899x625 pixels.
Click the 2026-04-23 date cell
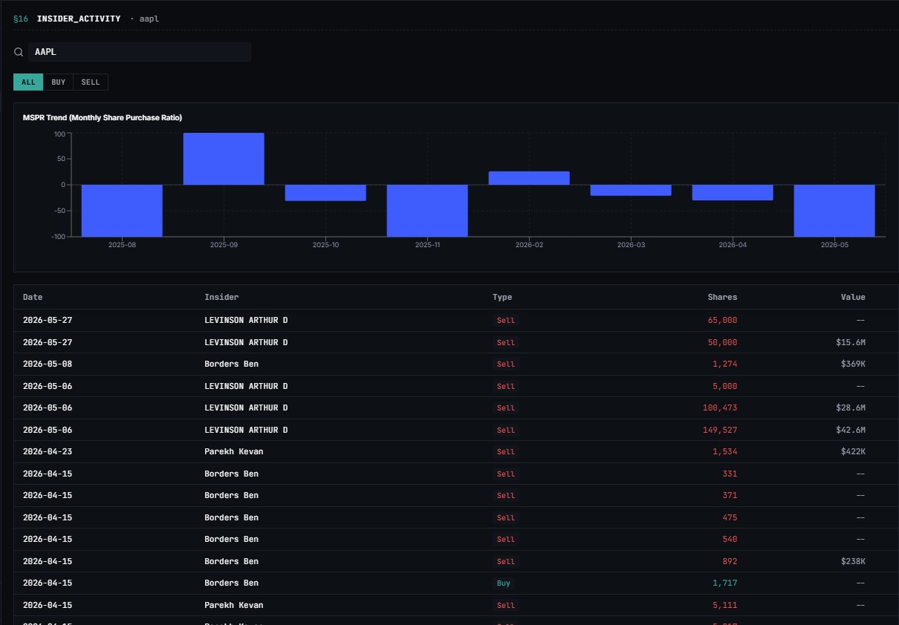coord(48,452)
